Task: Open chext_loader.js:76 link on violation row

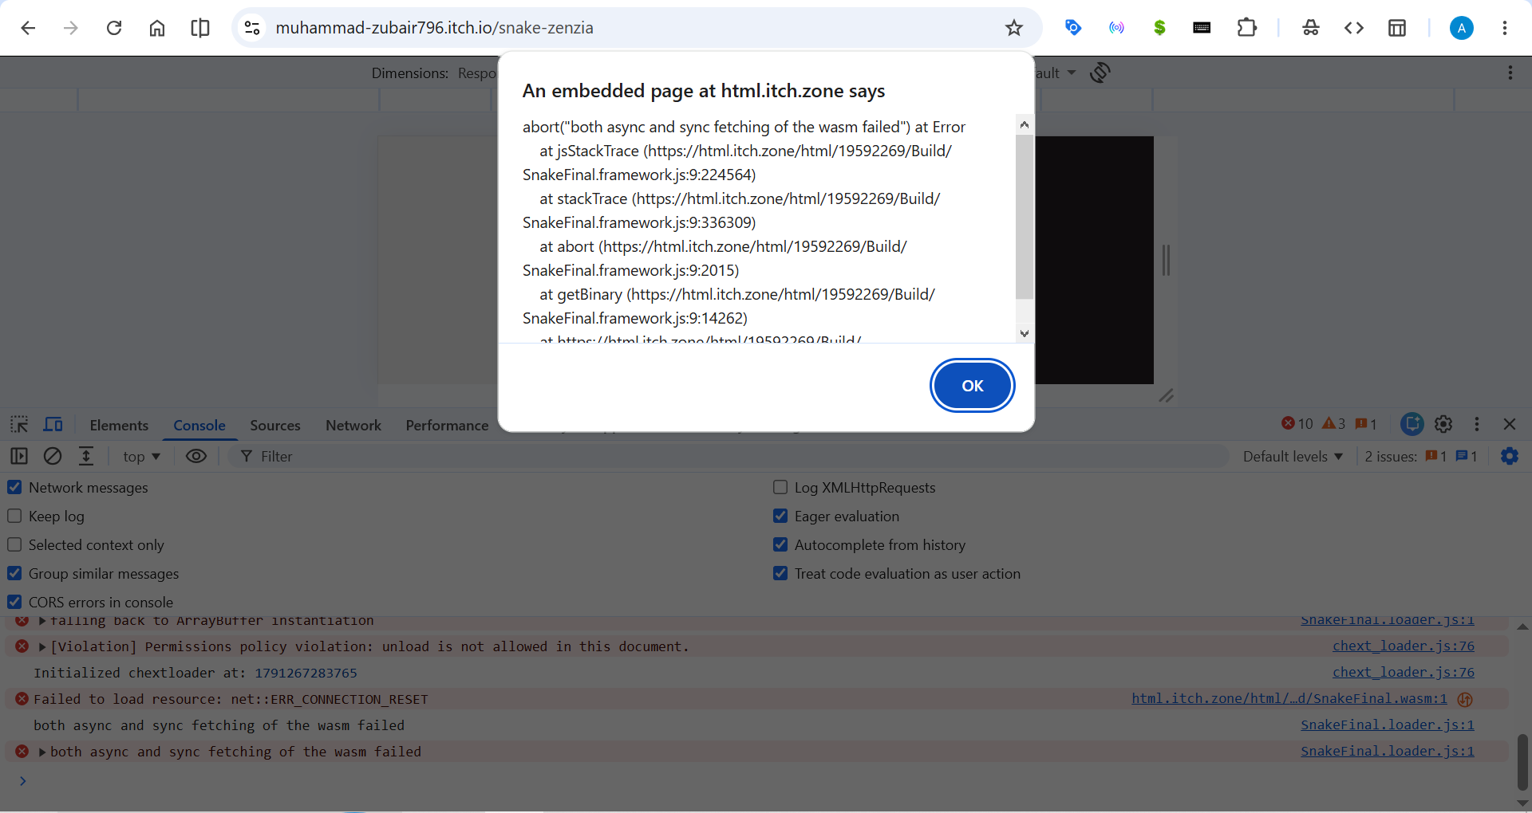Action: coord(1404,646)
